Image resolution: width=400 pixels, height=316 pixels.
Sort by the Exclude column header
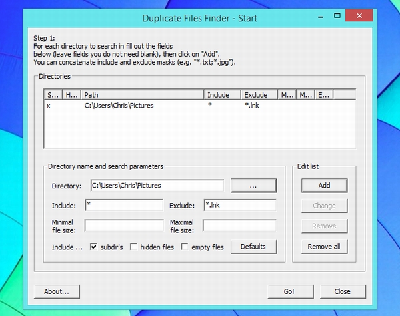click(x=259, y=95)
